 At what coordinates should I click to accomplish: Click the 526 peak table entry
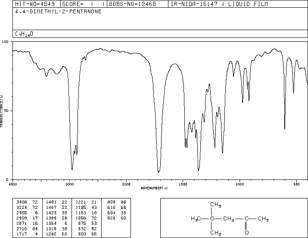[x=112, y=218]
